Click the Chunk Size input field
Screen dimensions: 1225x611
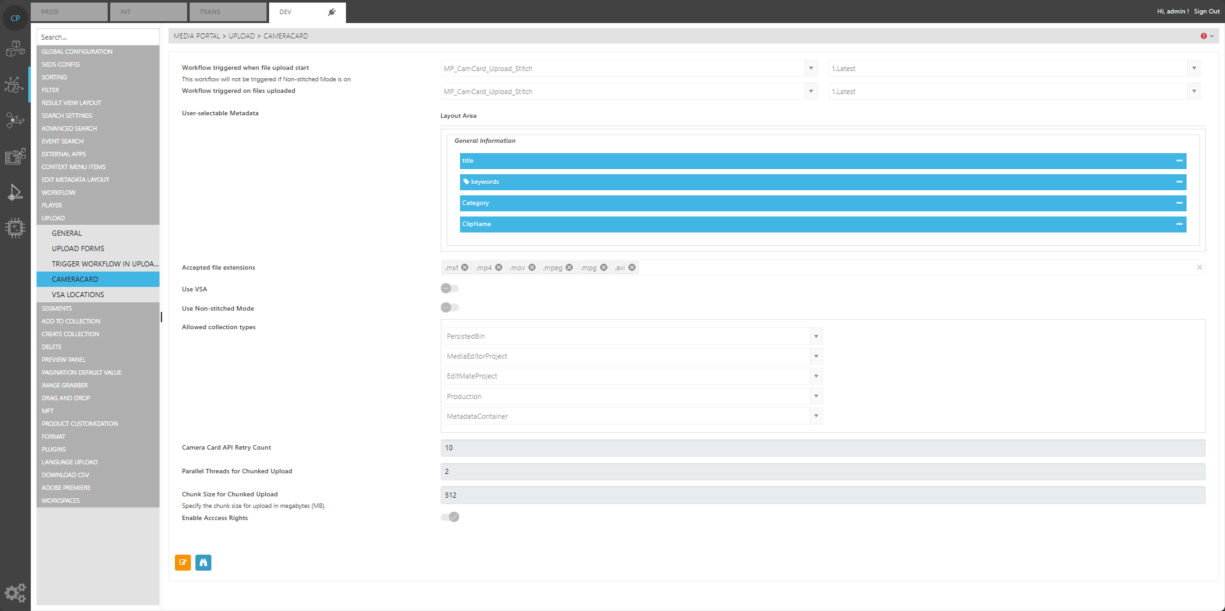(823, 495)
